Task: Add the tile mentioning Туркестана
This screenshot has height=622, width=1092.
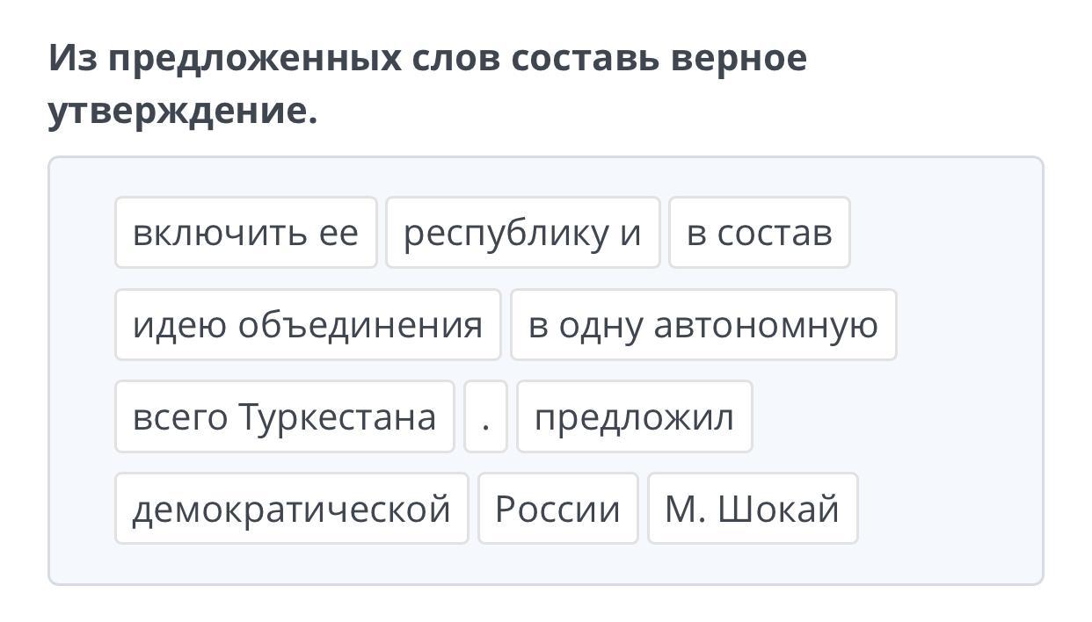Action: pos(284,416)
